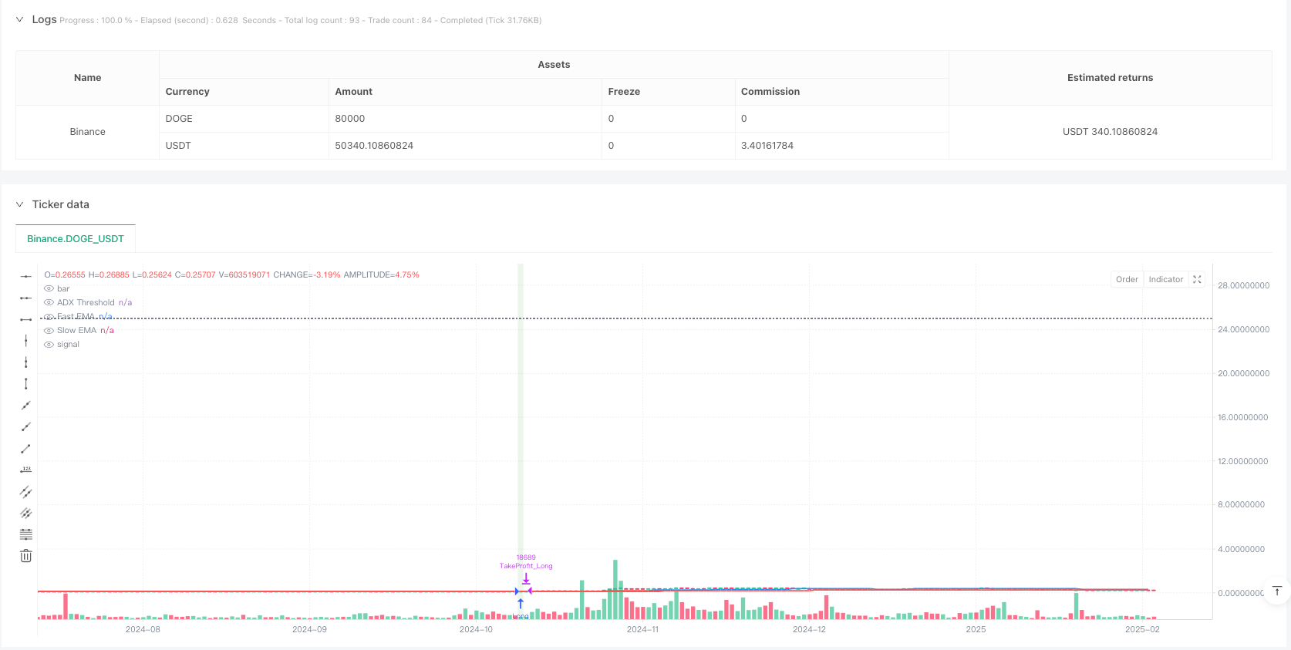Select the diagonal straight line tool
The height and width of the screenshot is (650, 1291).
(x=25, y=406)
